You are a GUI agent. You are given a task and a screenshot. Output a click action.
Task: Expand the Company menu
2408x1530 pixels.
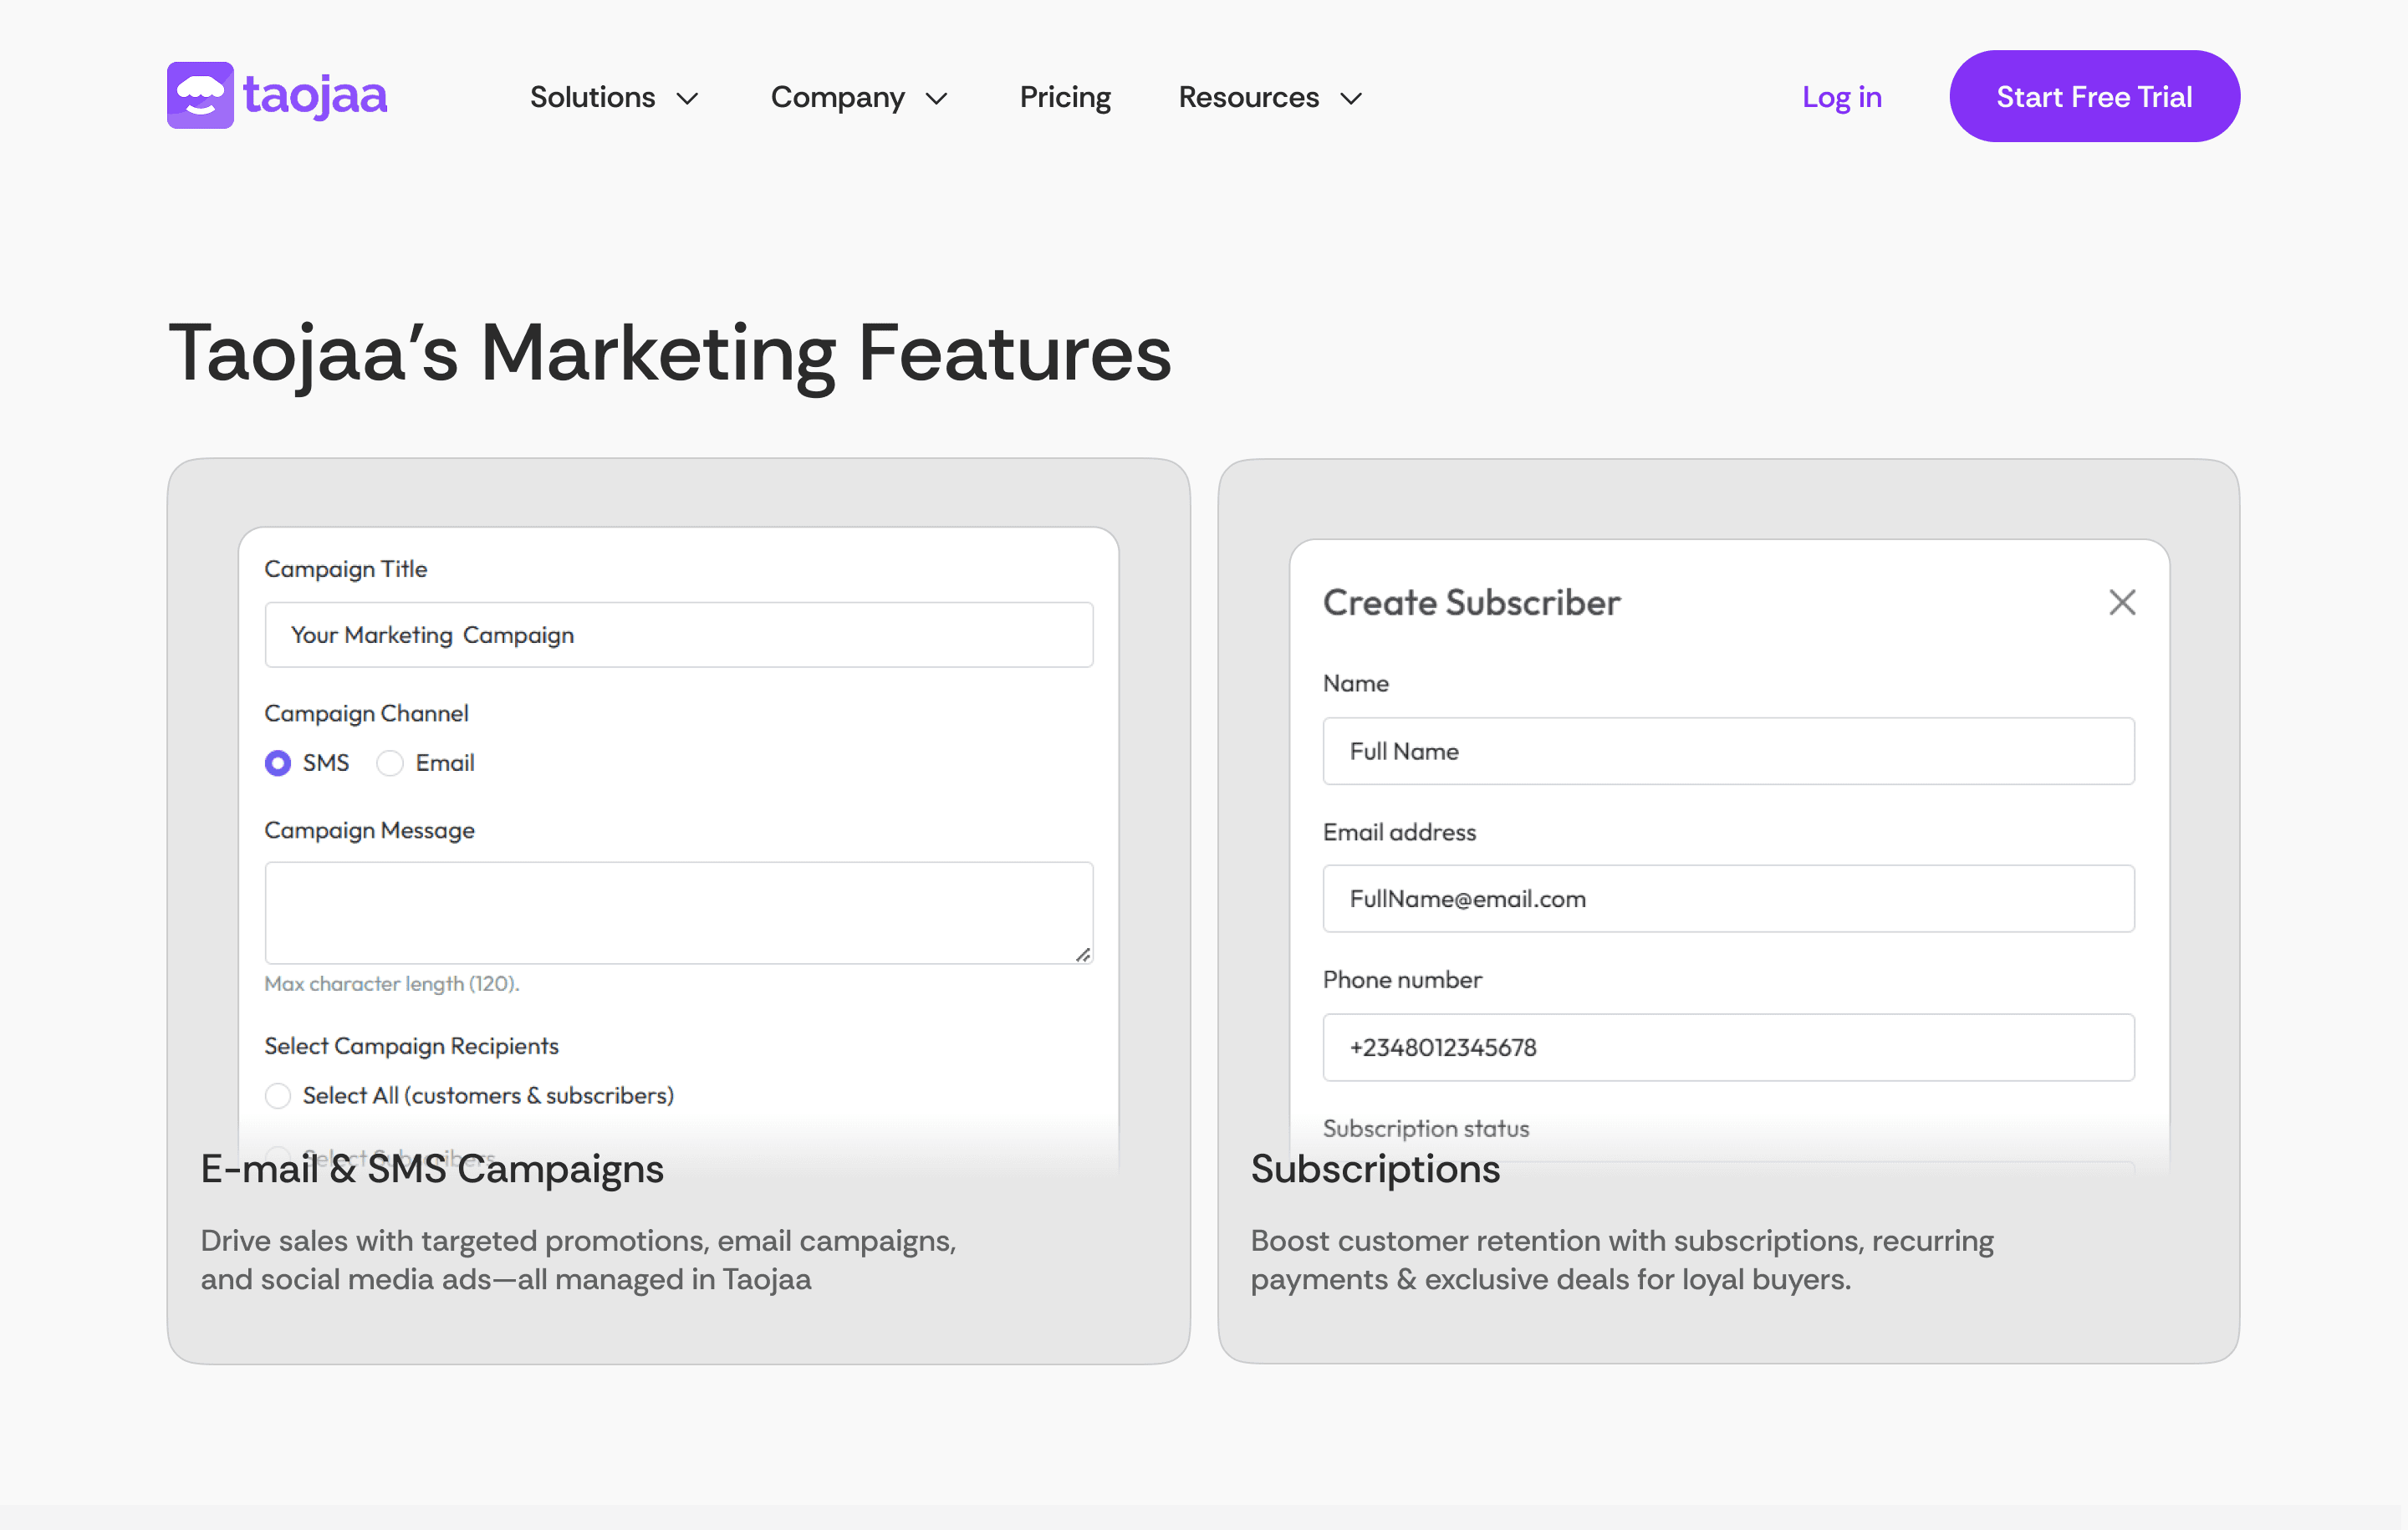[838, 97]
